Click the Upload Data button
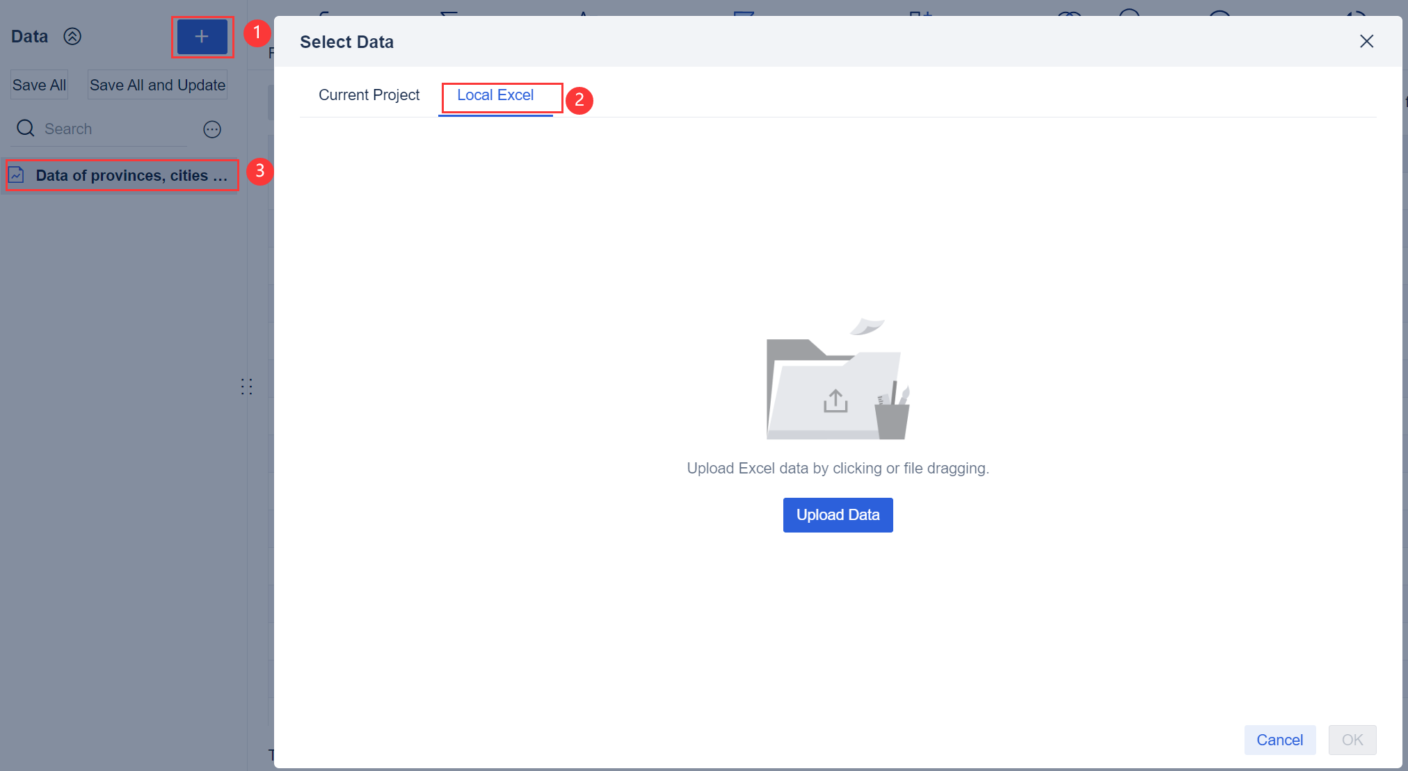The image size is (1408, 771). [x=838, y=515]
